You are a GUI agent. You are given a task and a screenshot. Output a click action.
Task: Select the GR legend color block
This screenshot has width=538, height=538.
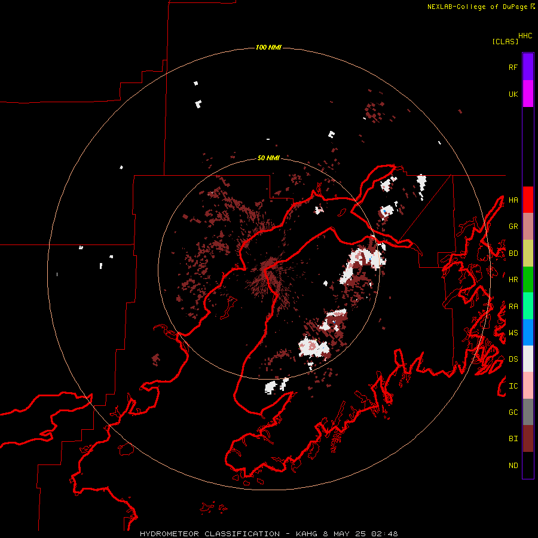pyautogui.click(x=528, y=227)
